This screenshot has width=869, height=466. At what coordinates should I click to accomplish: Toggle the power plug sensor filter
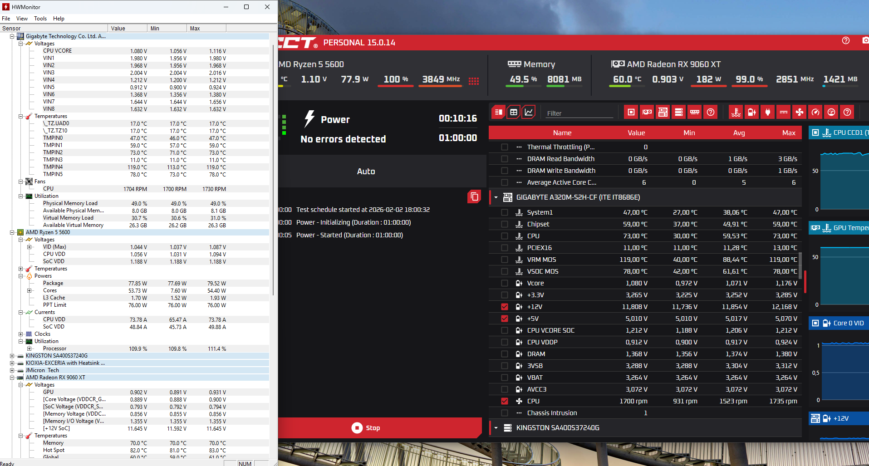768,112
